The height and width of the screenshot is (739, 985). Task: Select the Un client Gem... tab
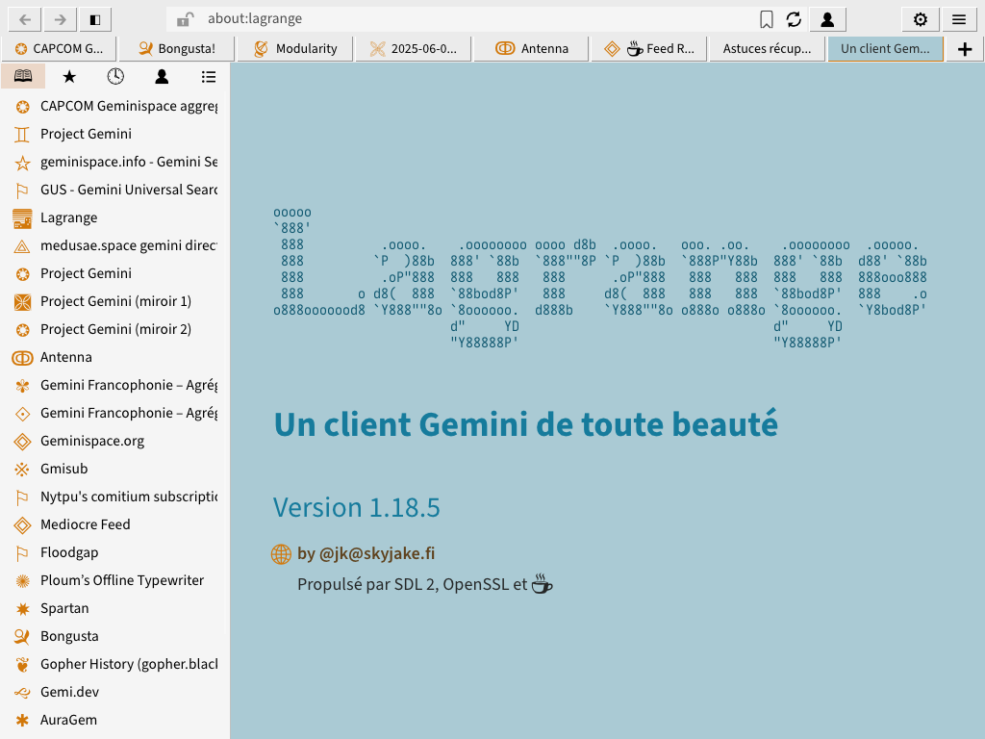885,48
